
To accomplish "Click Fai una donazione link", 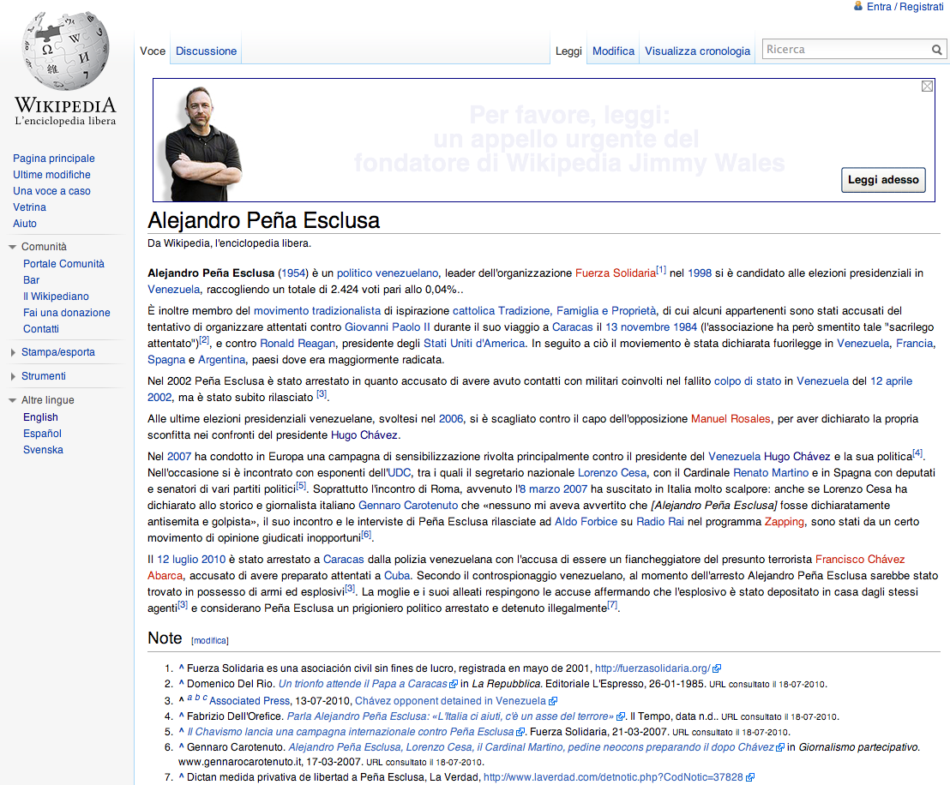I will (x=67, y=313).
